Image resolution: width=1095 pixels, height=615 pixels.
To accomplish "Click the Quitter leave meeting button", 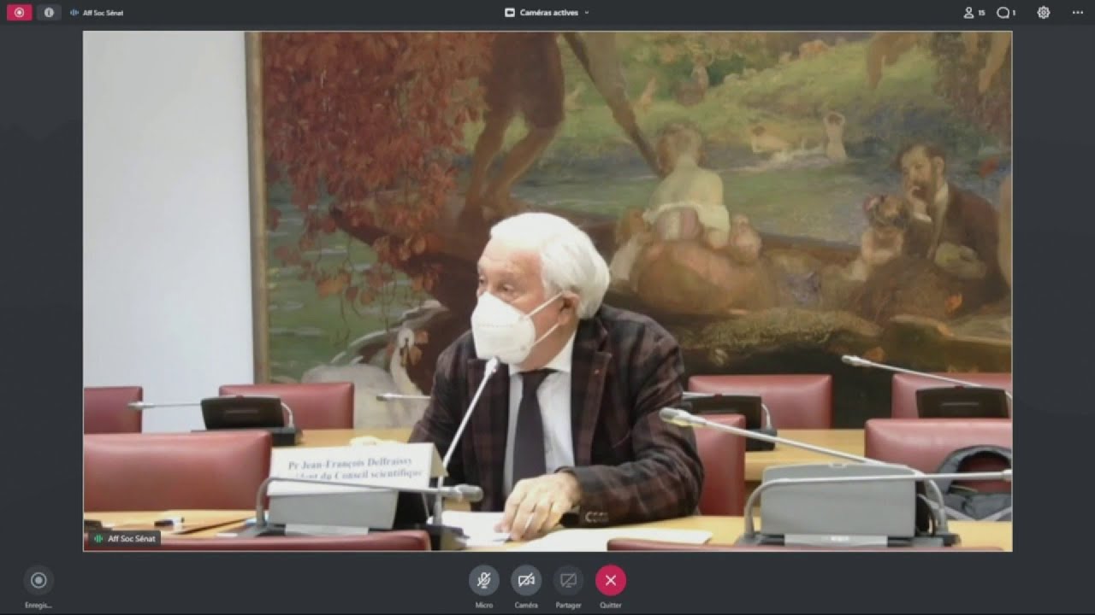I will click(x=611, y=580).
